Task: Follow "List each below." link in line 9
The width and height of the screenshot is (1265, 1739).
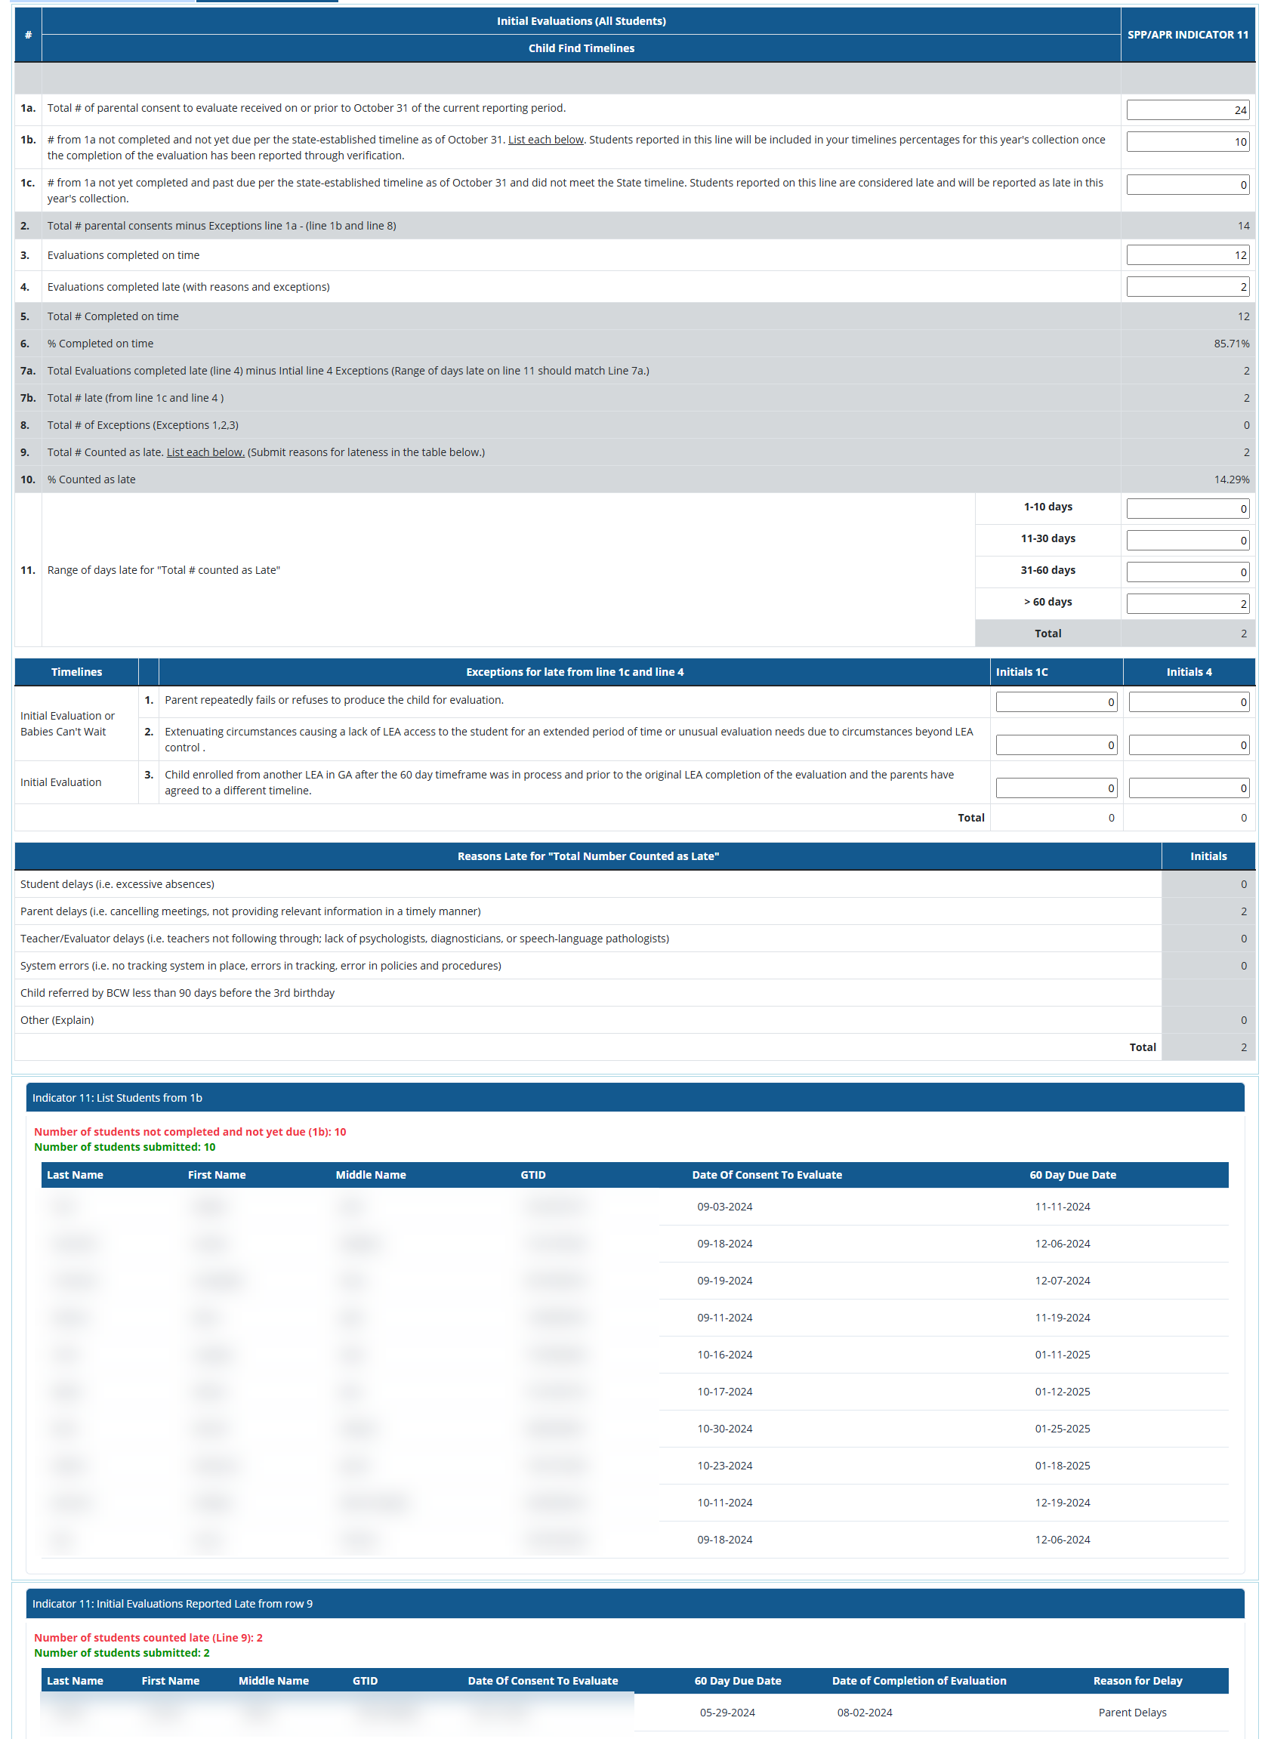Action: (x=205, y=452)
